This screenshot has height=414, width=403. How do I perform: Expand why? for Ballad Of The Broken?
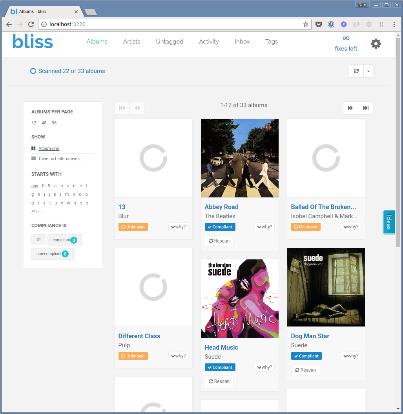click(x=351, y=227)
